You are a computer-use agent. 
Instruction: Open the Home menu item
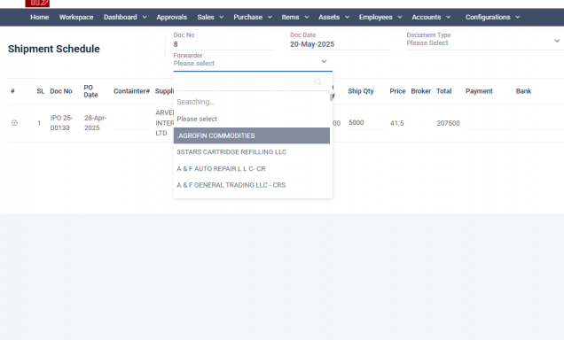[x=40, y=17]
